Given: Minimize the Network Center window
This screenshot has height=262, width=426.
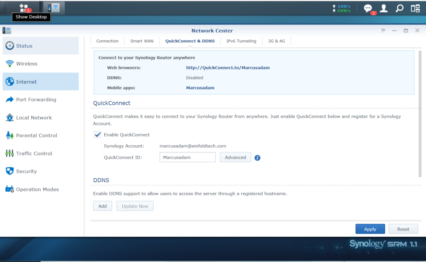Looking at the screenshot, I should click(x=394, y=31).
